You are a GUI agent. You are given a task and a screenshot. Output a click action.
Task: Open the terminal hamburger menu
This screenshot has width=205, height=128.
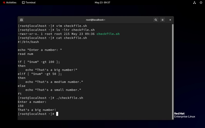[x=162, y=20]
